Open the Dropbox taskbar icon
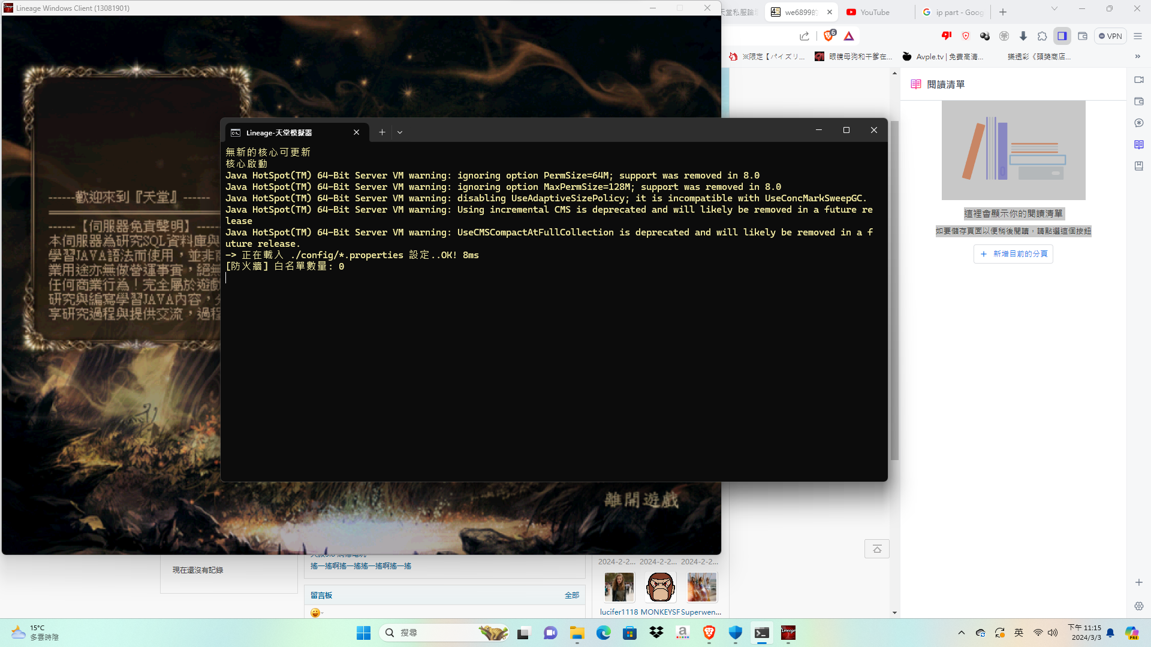 [656, 633]
